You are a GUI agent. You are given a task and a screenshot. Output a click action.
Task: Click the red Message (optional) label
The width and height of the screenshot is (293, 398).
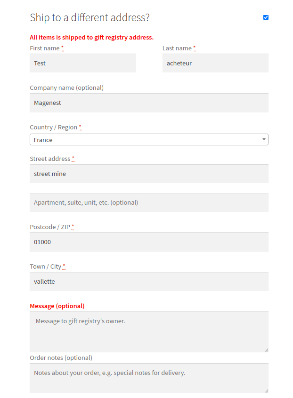click(x=57, y=306)
